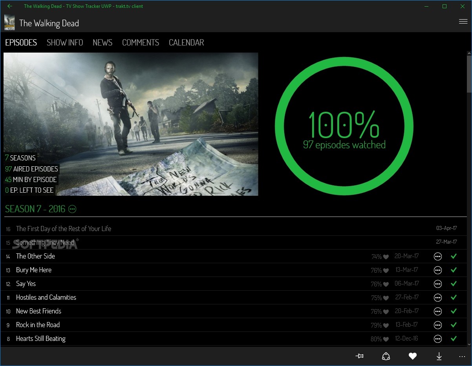The height and width of the screenshot is (366, 472).
Task: Open more options for The Other Side
Action: pos(437,257)
